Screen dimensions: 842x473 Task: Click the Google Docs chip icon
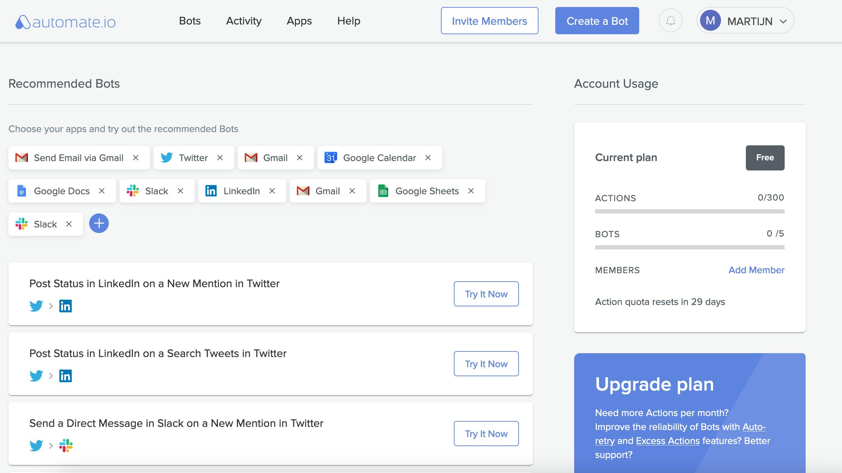tap(22, 191)
